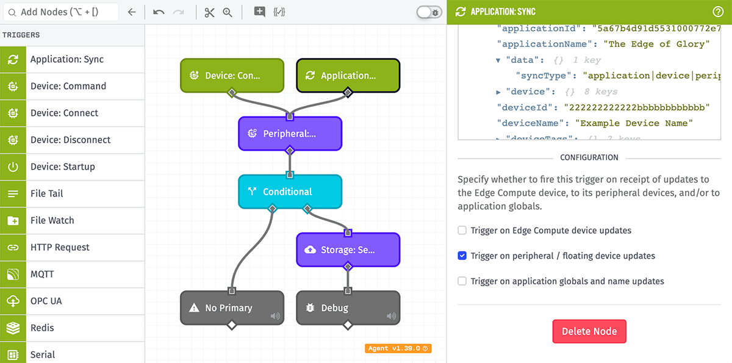Click inside the Add Nodes search field
The image size is (732, 363).
[61, 11]
